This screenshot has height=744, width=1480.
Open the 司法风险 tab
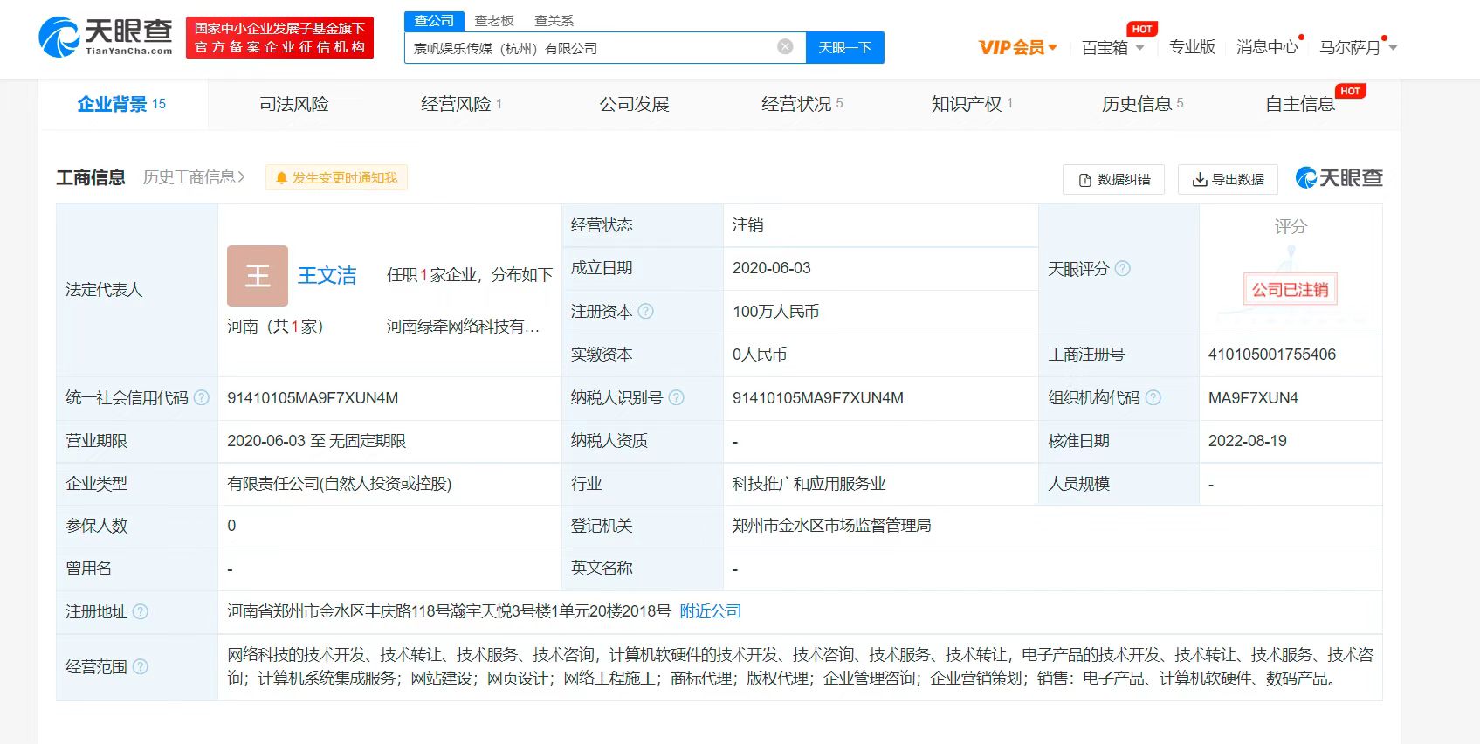[293, 104]
